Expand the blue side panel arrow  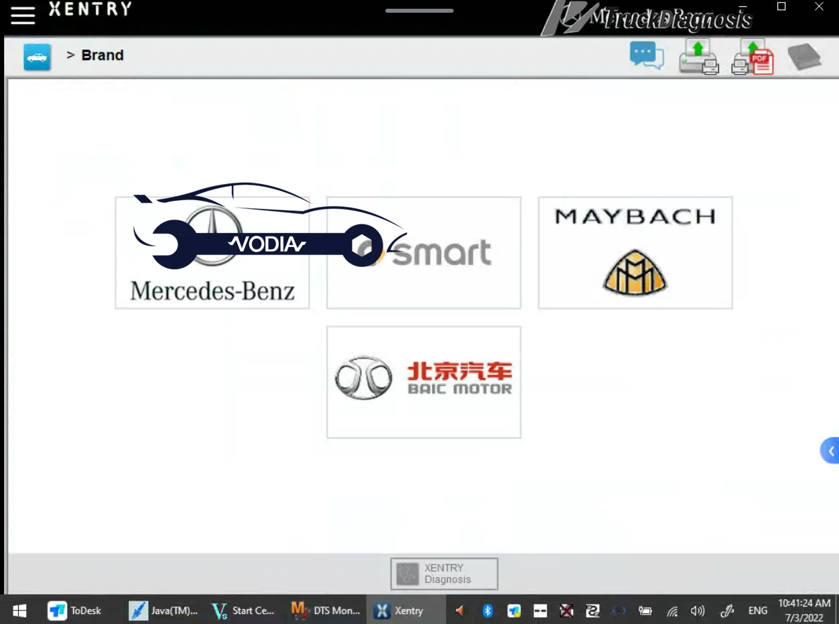click(x=830, y=451)
